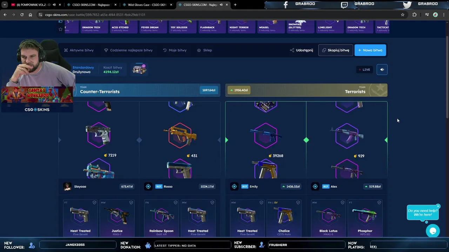The height and width of the screenshot is (252, 449).
Task: Toggle the battle sound speaker button
Action: point(382,69)
